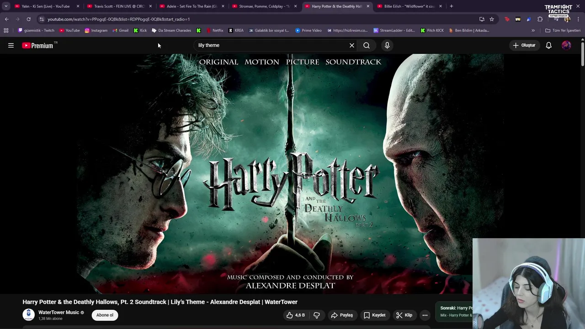Show hidden bookmarks with double chevron
This screenshot has width=585, height=329.
pyautogui.click(x=533, y=31)
